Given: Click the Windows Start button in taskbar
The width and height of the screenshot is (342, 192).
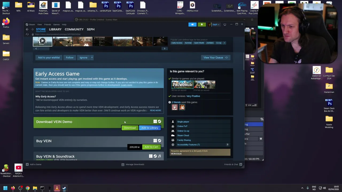Looking at the screenshot, I should pyautogui.click(x=5, y=188).
